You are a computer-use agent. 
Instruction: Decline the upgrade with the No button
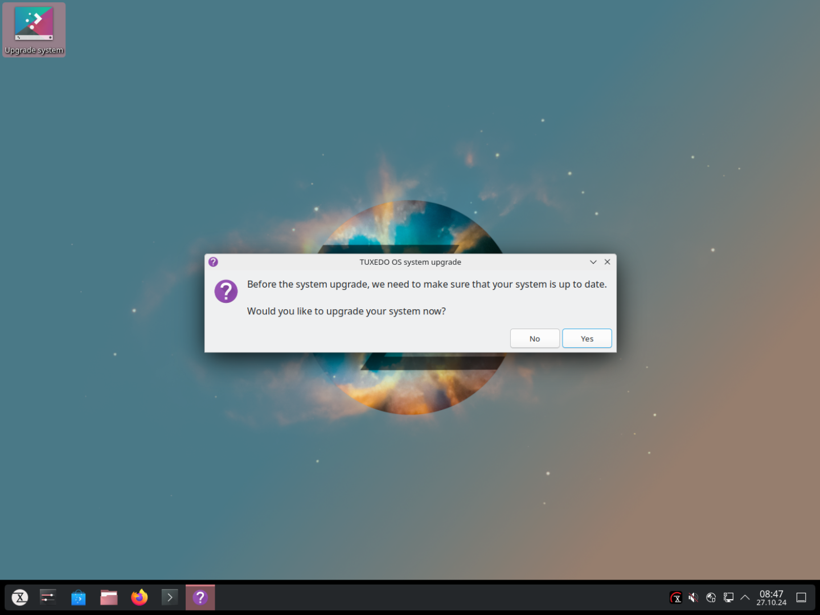click(x=534, y=338)
